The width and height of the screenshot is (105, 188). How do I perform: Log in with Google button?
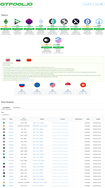(99, 4)
